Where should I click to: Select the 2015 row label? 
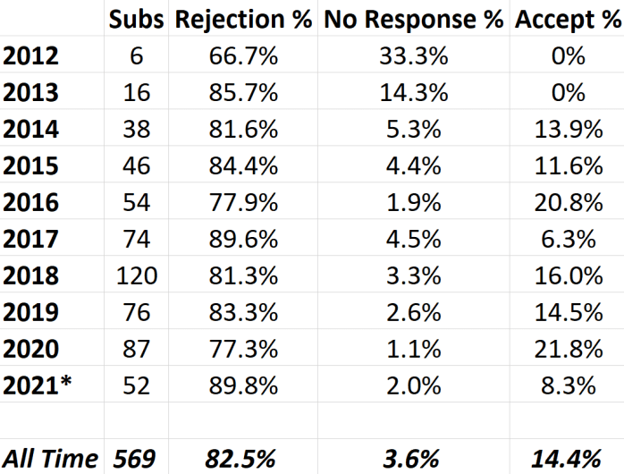(x=30, y=165)
